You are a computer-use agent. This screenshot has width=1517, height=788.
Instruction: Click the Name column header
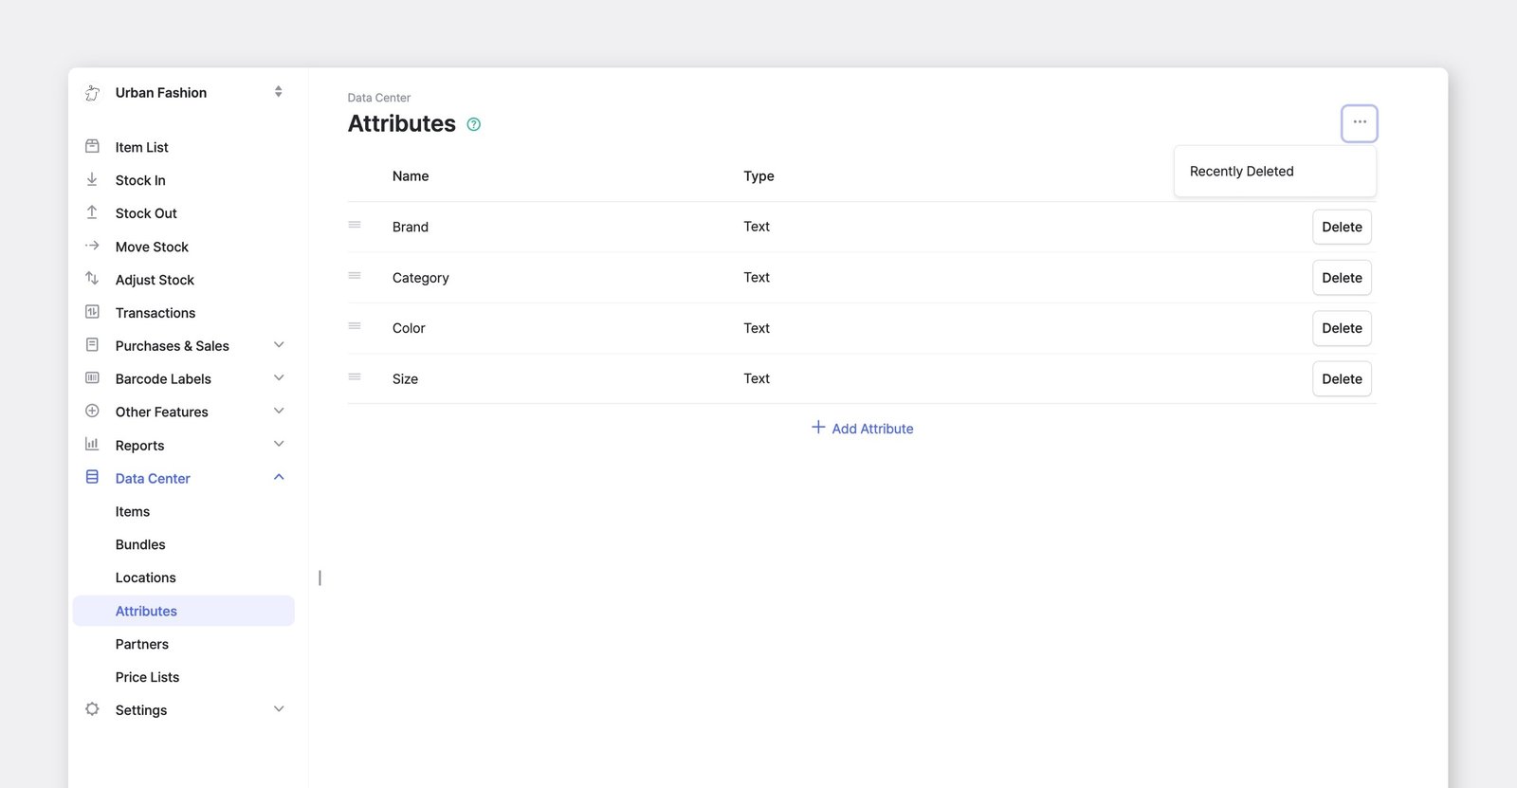click(x=411, y=176)
